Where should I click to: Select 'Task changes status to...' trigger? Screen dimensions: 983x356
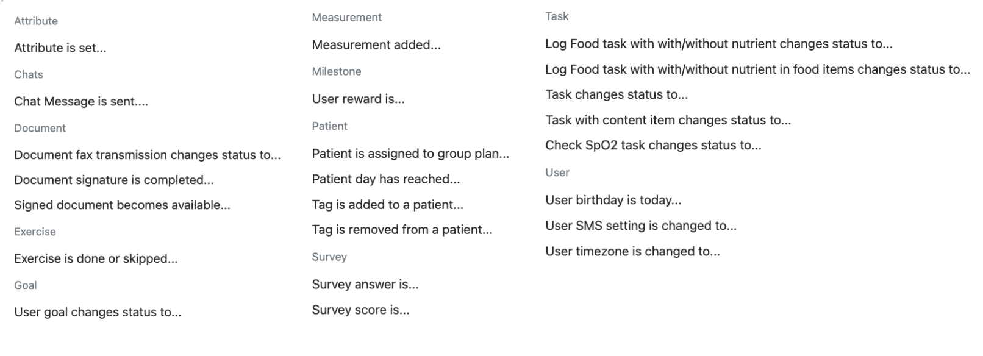[617, 94]
